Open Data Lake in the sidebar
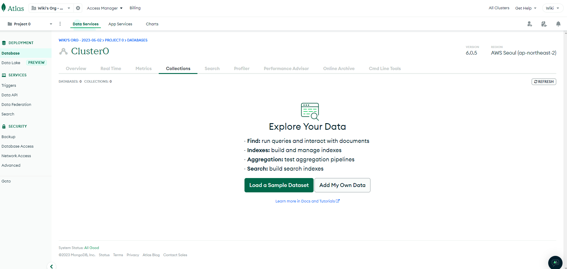The image size is (567, 269). coord(11,63)
